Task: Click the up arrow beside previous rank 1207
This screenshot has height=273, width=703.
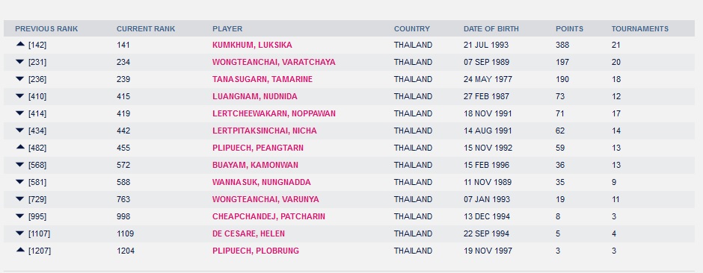Action: tap(19, 250)
